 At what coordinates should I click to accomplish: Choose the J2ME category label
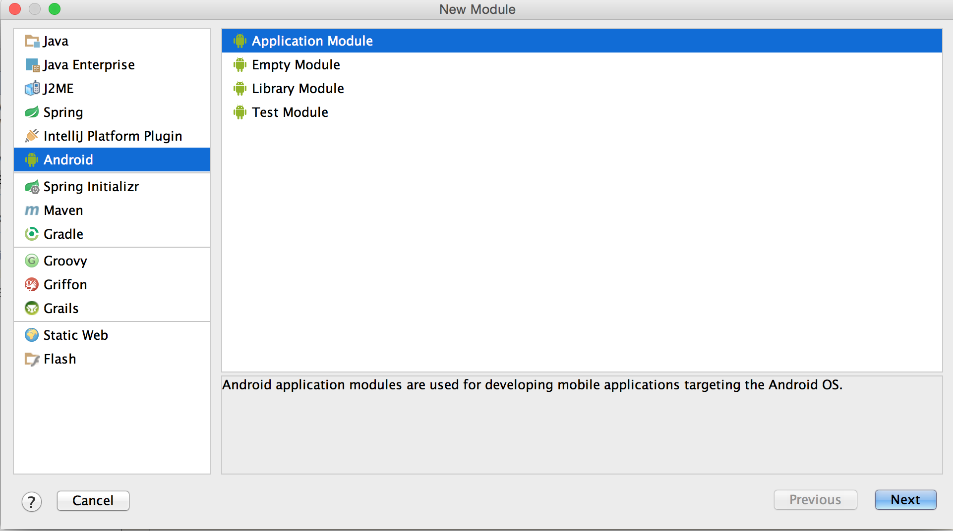(x=59, y=89)
